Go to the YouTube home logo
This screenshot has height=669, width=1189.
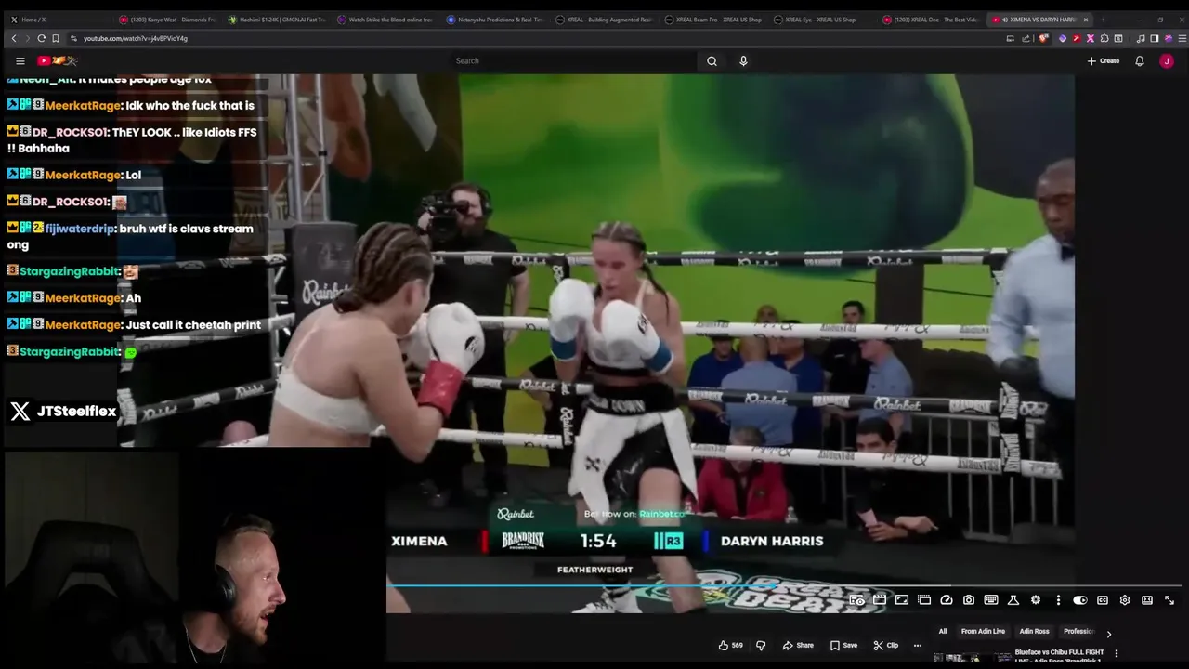click(56, 60)
